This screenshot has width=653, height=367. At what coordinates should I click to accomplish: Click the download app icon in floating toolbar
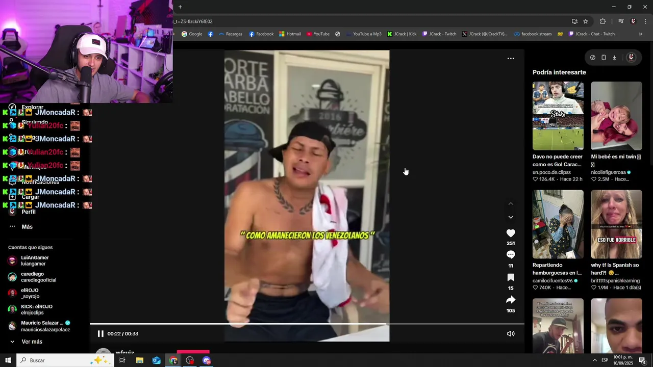614,58
